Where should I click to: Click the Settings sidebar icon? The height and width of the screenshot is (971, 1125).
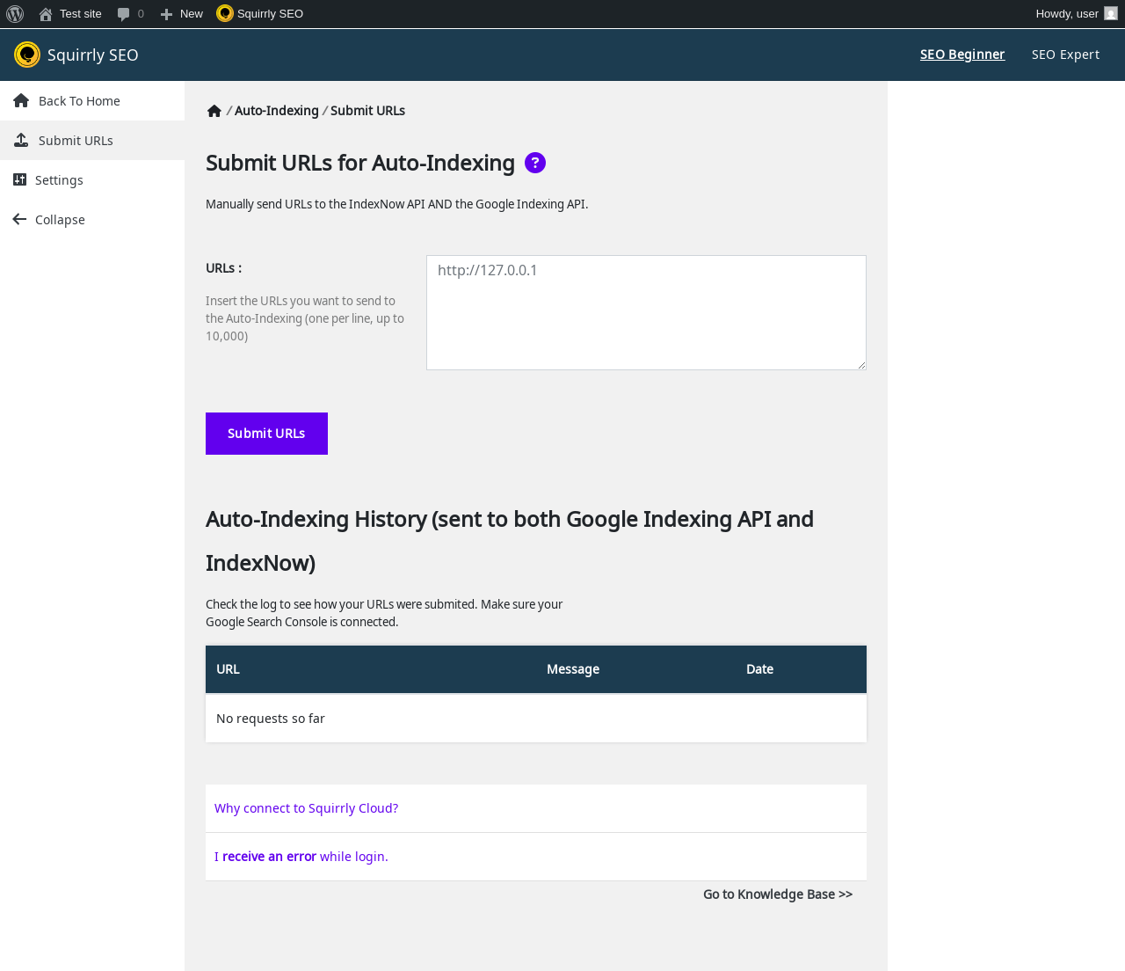click(x=20, y=179)
